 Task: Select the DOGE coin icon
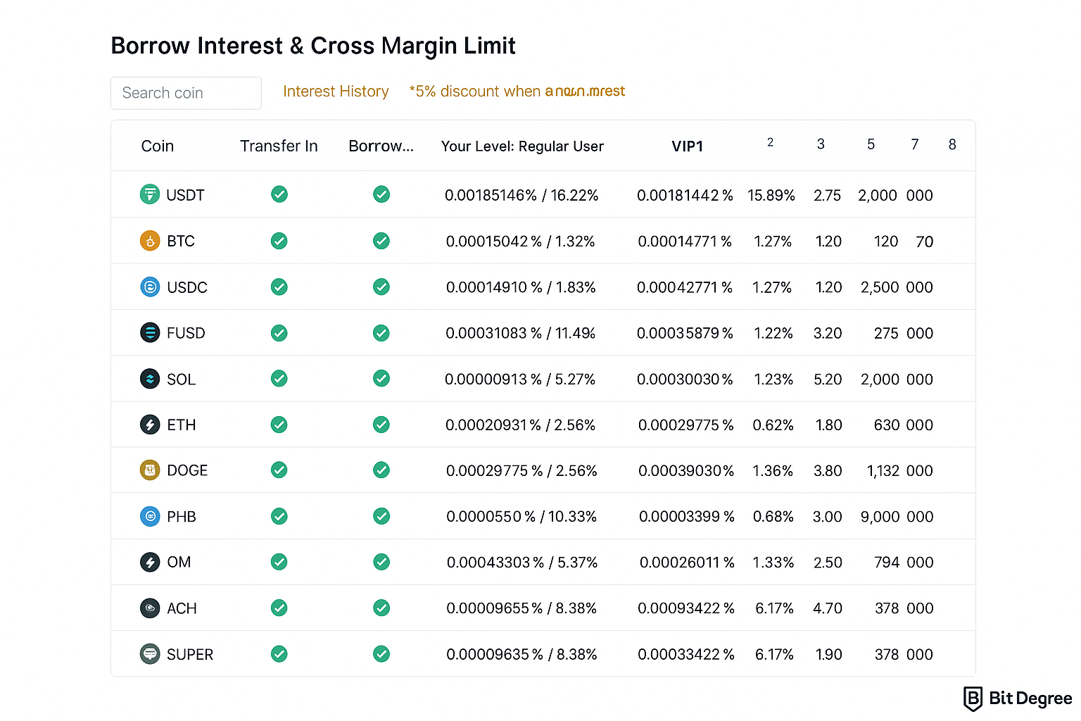tap(149, 470)
